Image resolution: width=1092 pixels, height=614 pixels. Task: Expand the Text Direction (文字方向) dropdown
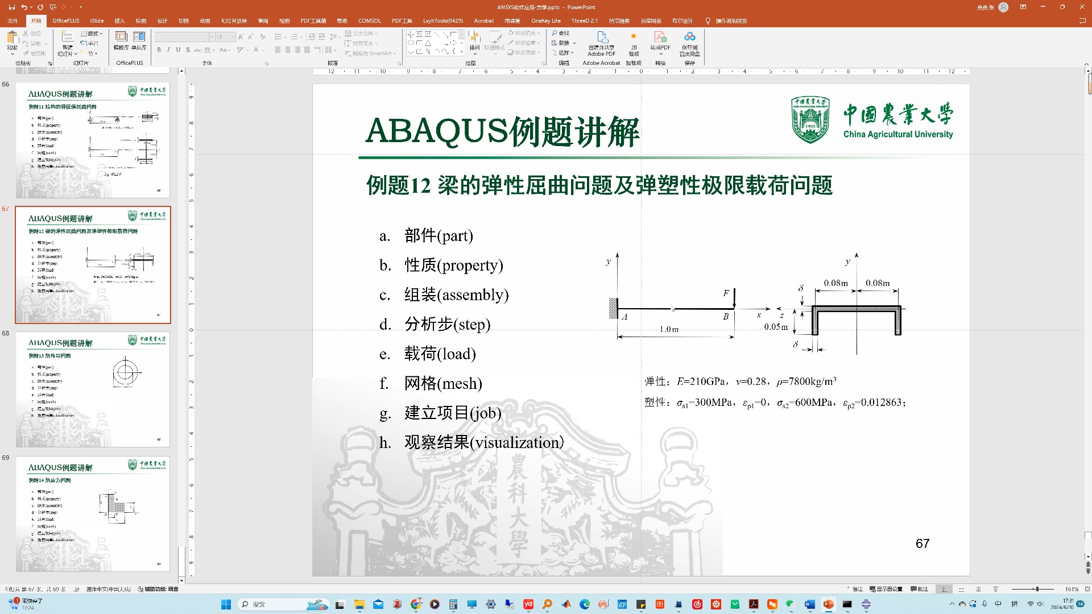[361, 34]
